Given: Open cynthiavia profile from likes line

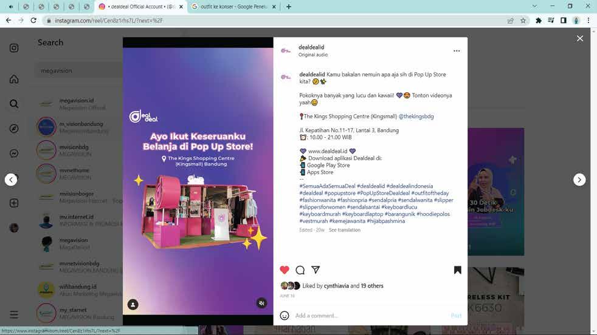Looking at the screenshot, I should (x=337, y=286).
